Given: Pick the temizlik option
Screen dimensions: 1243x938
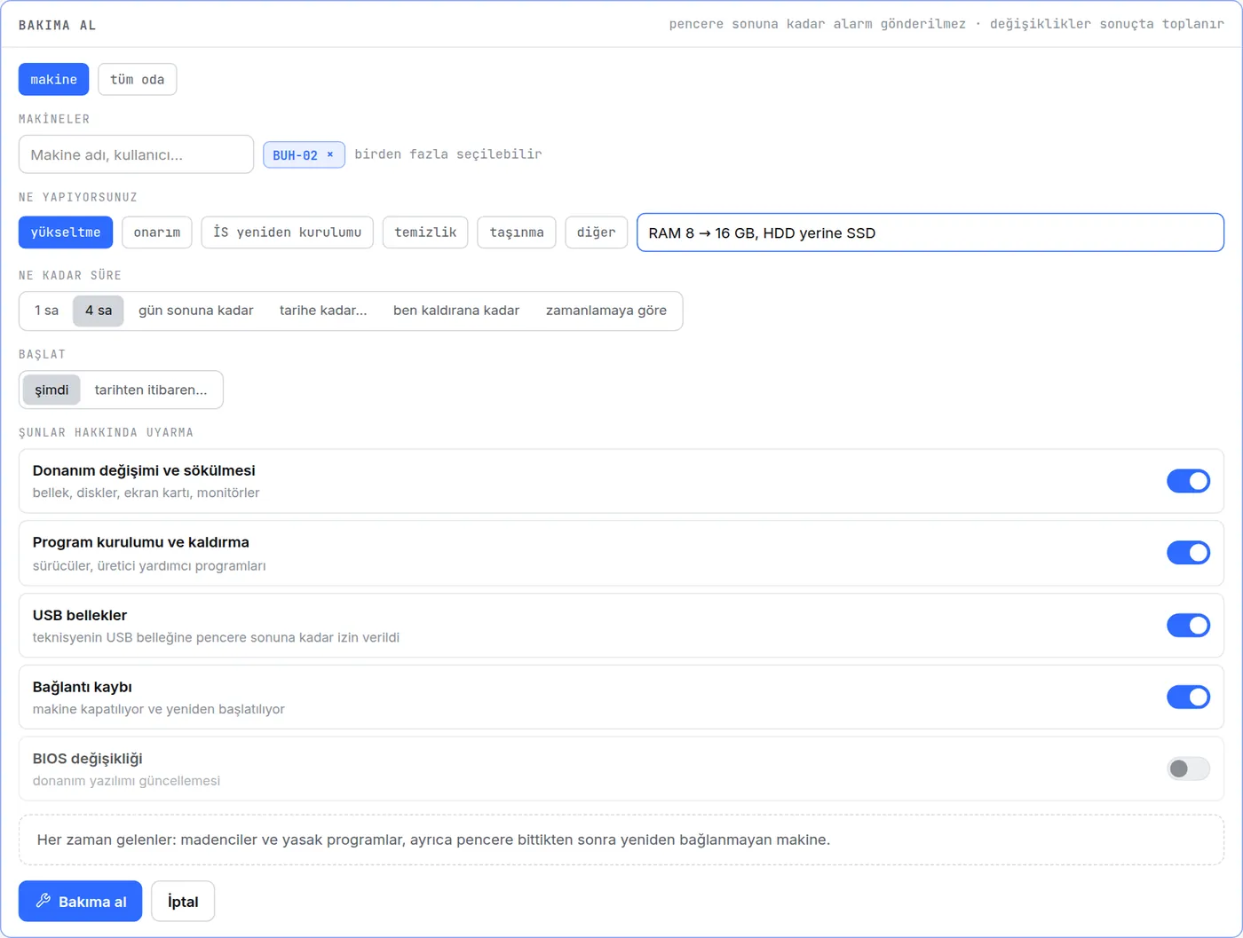Looking at the screenshot, I should click(425, 233).
